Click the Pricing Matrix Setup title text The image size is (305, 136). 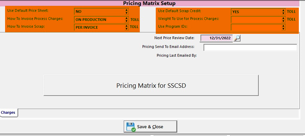coord(149,3)
